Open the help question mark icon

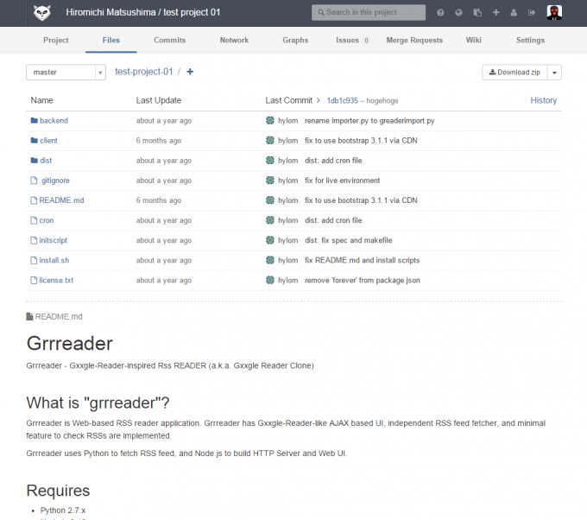(x=440, y=13)
